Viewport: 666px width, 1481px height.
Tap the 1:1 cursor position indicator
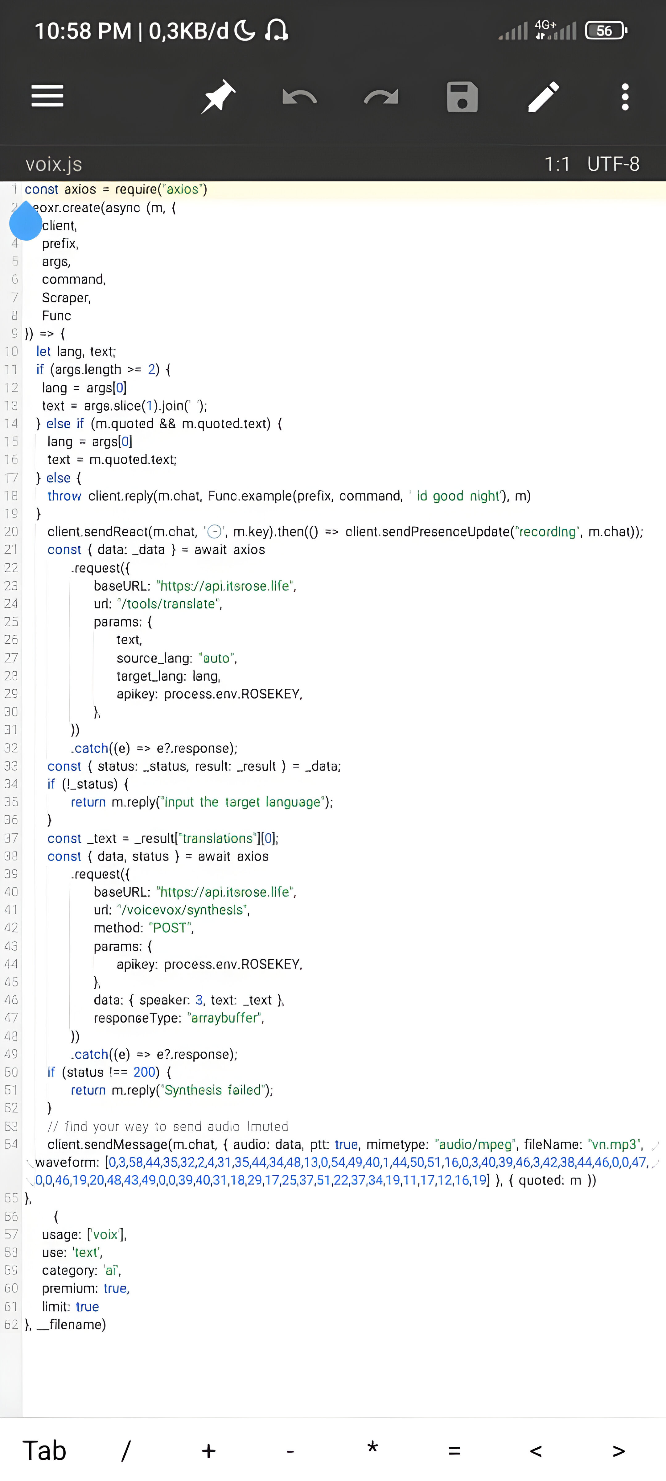[556, 164]
